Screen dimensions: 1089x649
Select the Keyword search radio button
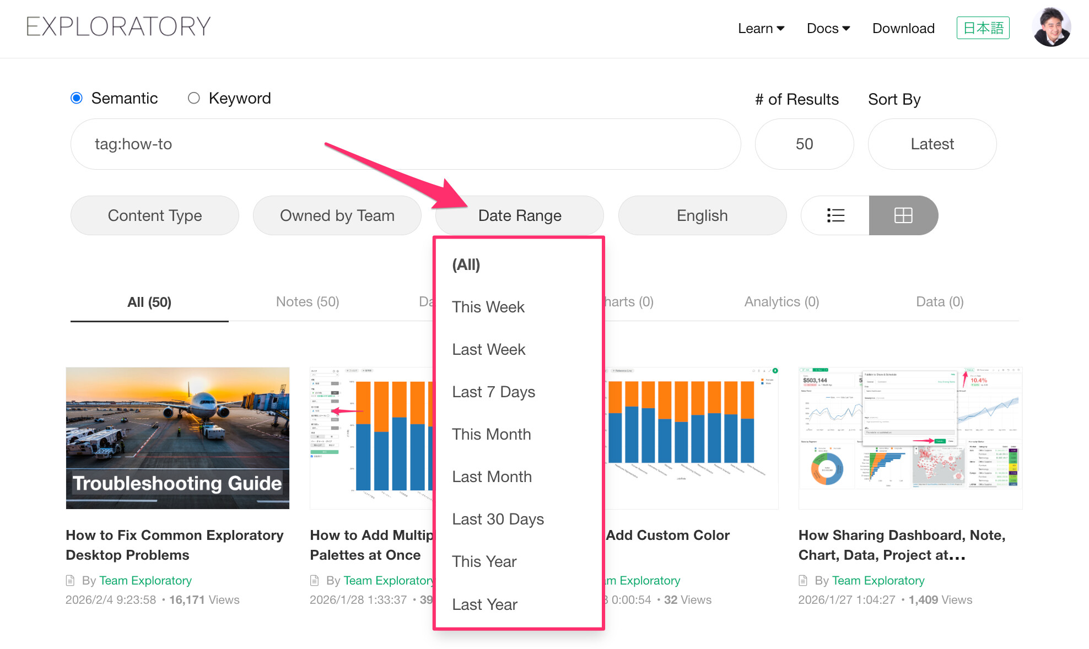coord(193,98)
